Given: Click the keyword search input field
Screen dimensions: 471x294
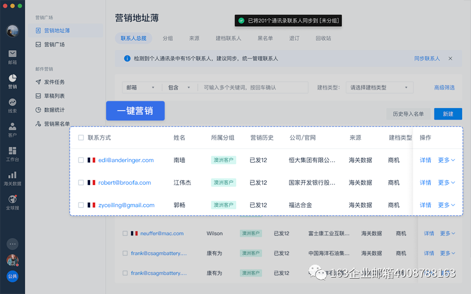Looking at the screenshot, I should click(253, 88).
